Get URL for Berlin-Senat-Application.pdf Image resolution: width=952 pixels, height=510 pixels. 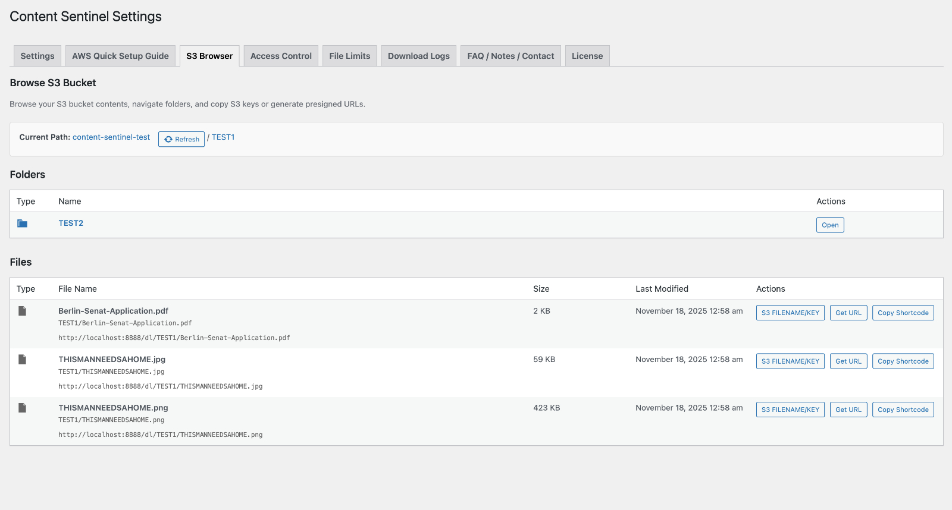pos(848,313)
